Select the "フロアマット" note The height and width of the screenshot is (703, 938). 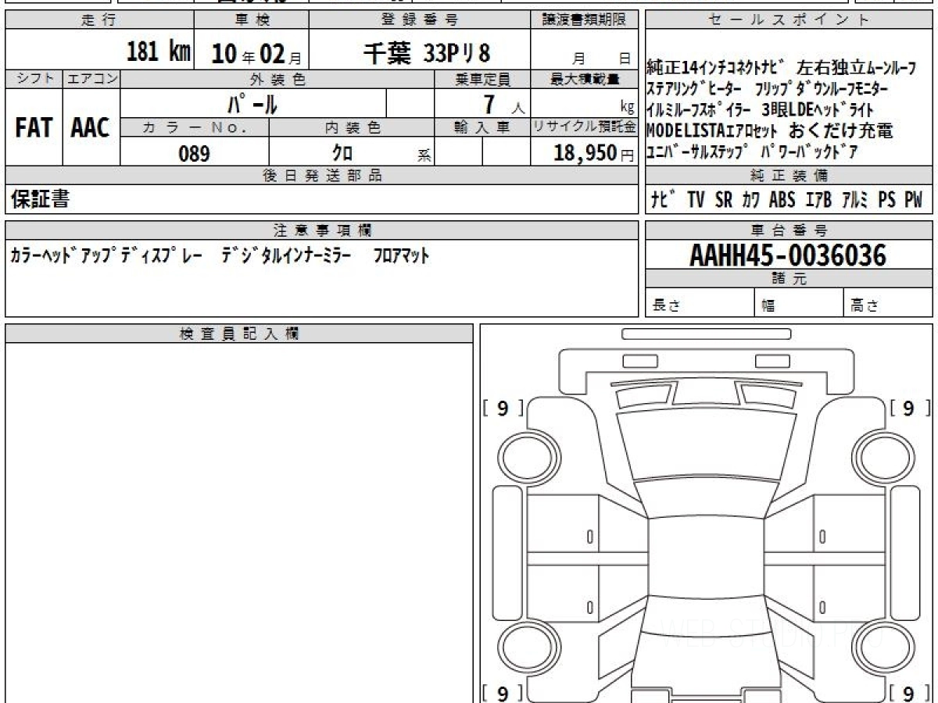point(402,255)
